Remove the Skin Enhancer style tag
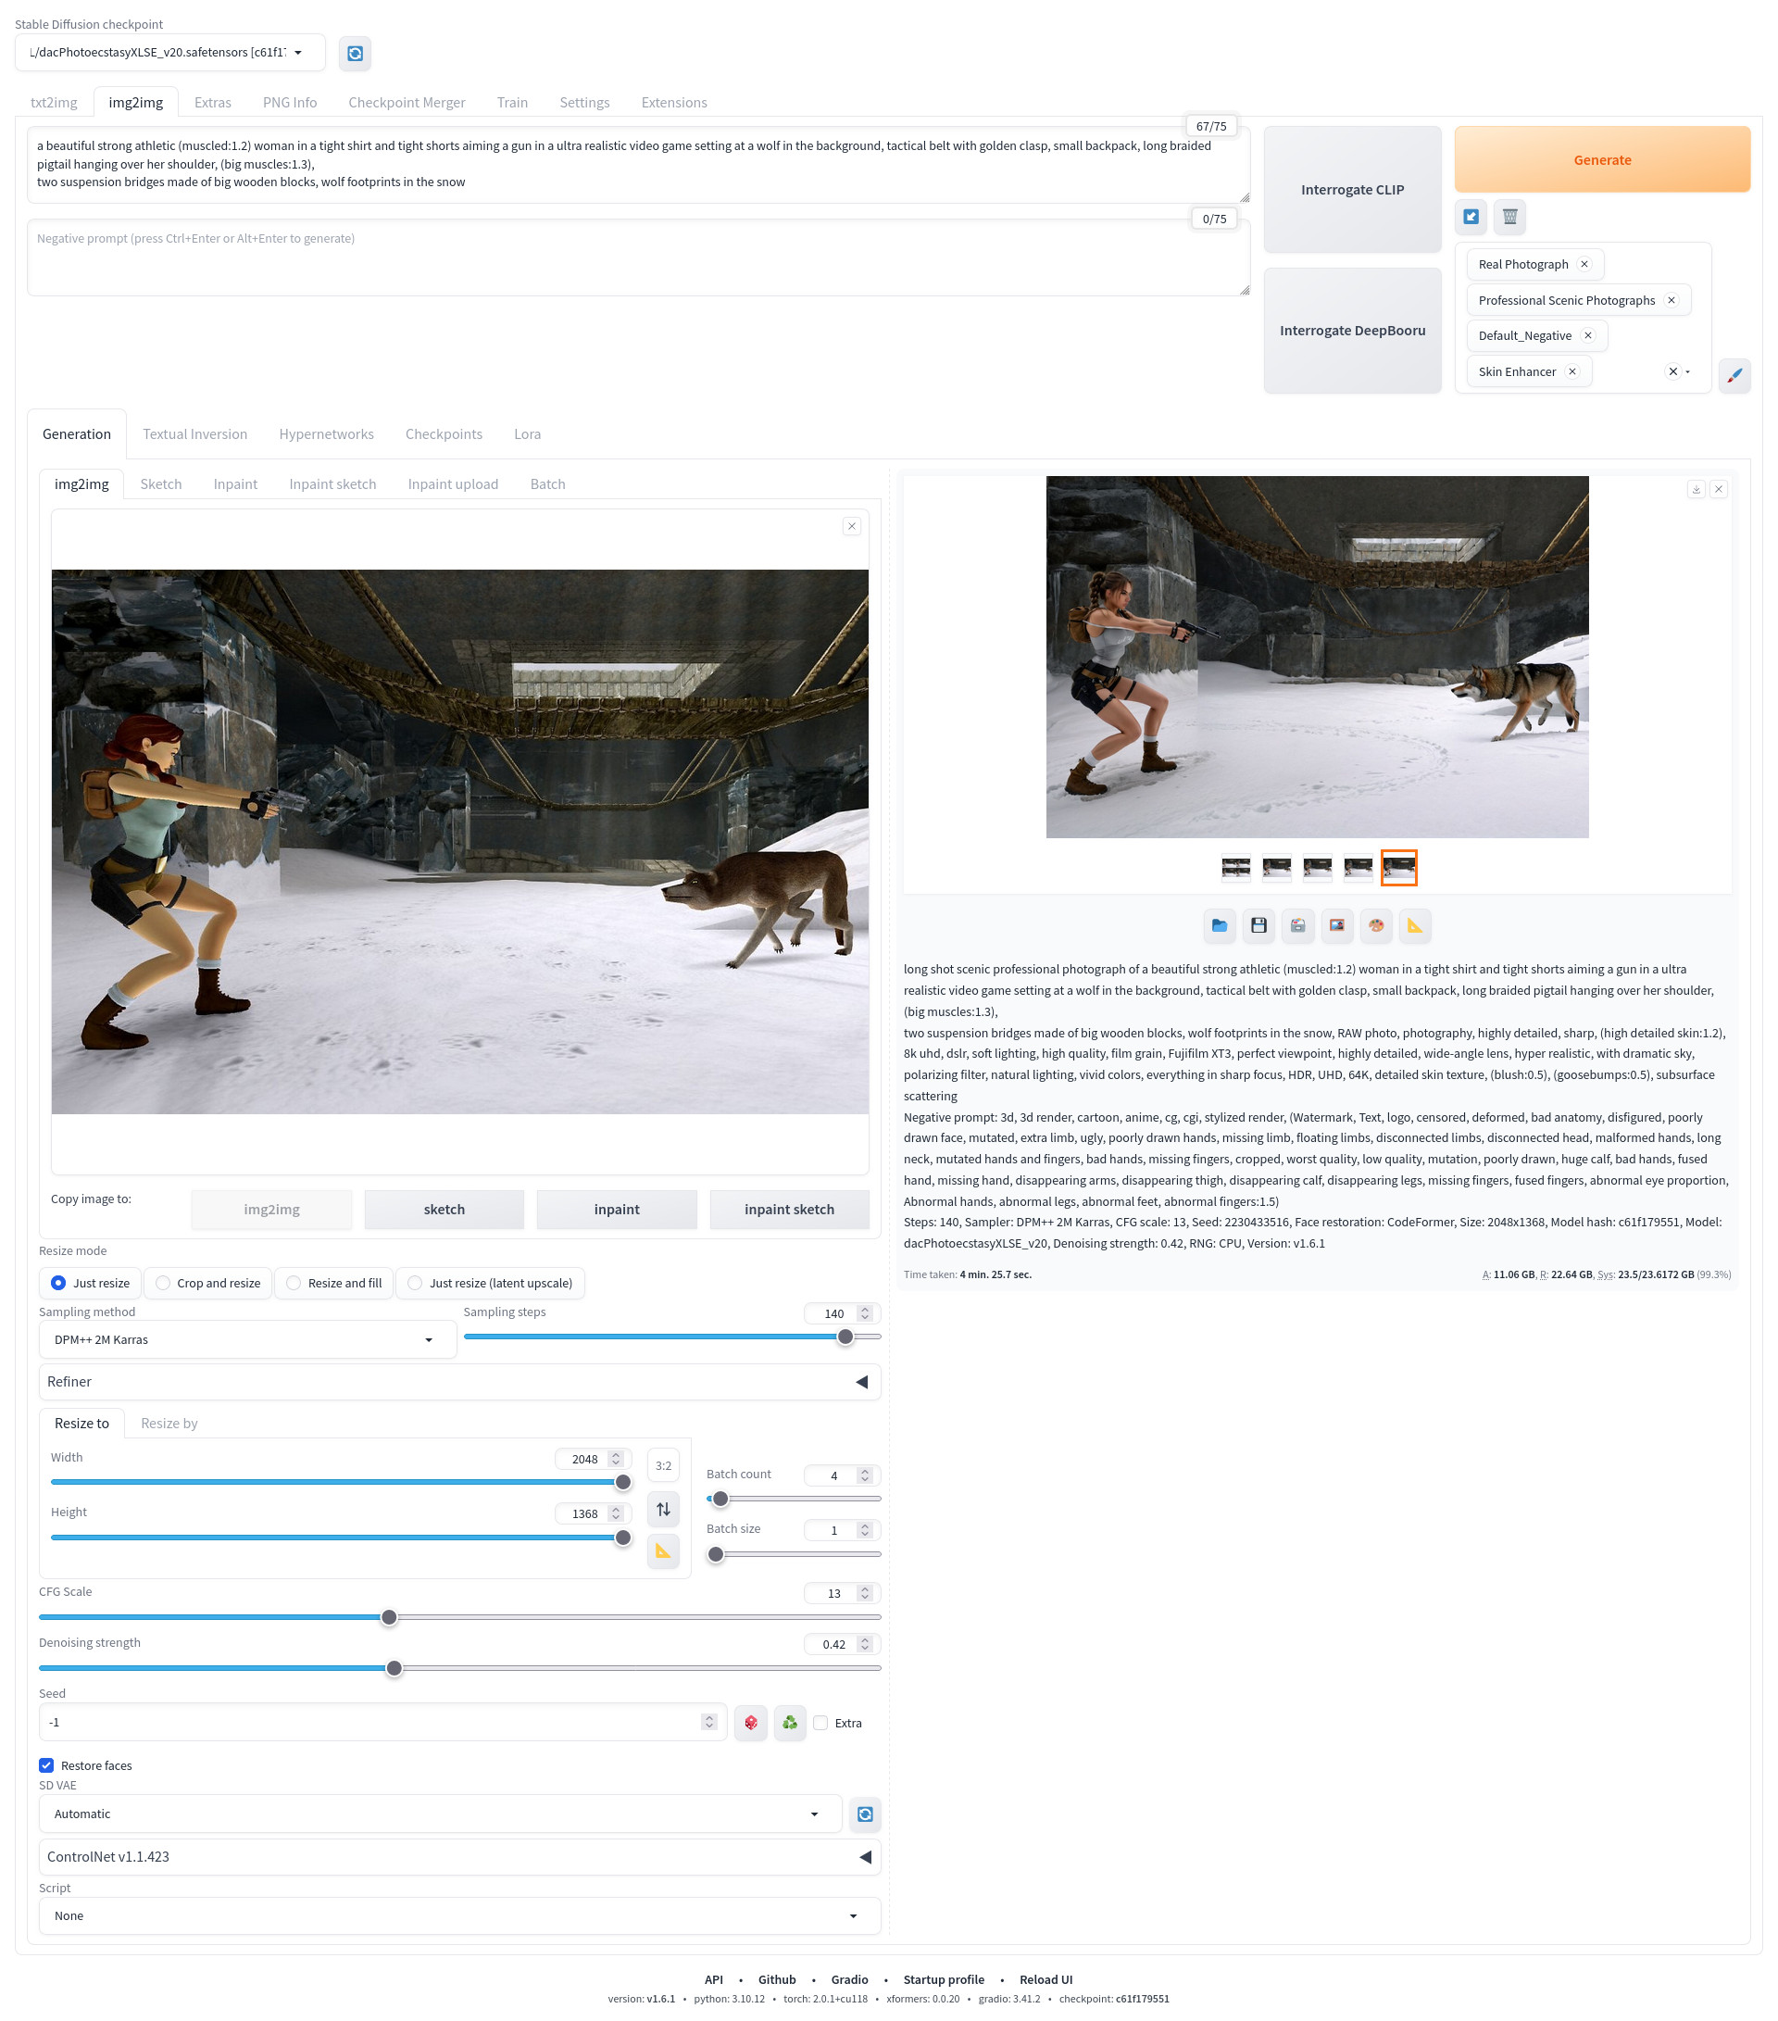1778x2021 pixels. click(x=1572, y=371)
